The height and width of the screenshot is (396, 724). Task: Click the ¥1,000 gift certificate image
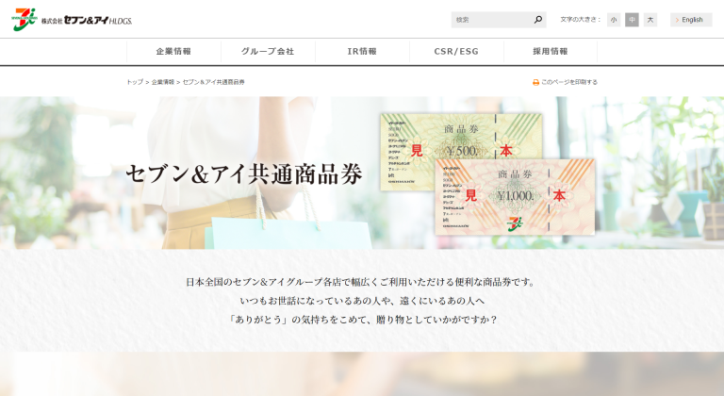(515, 197)
